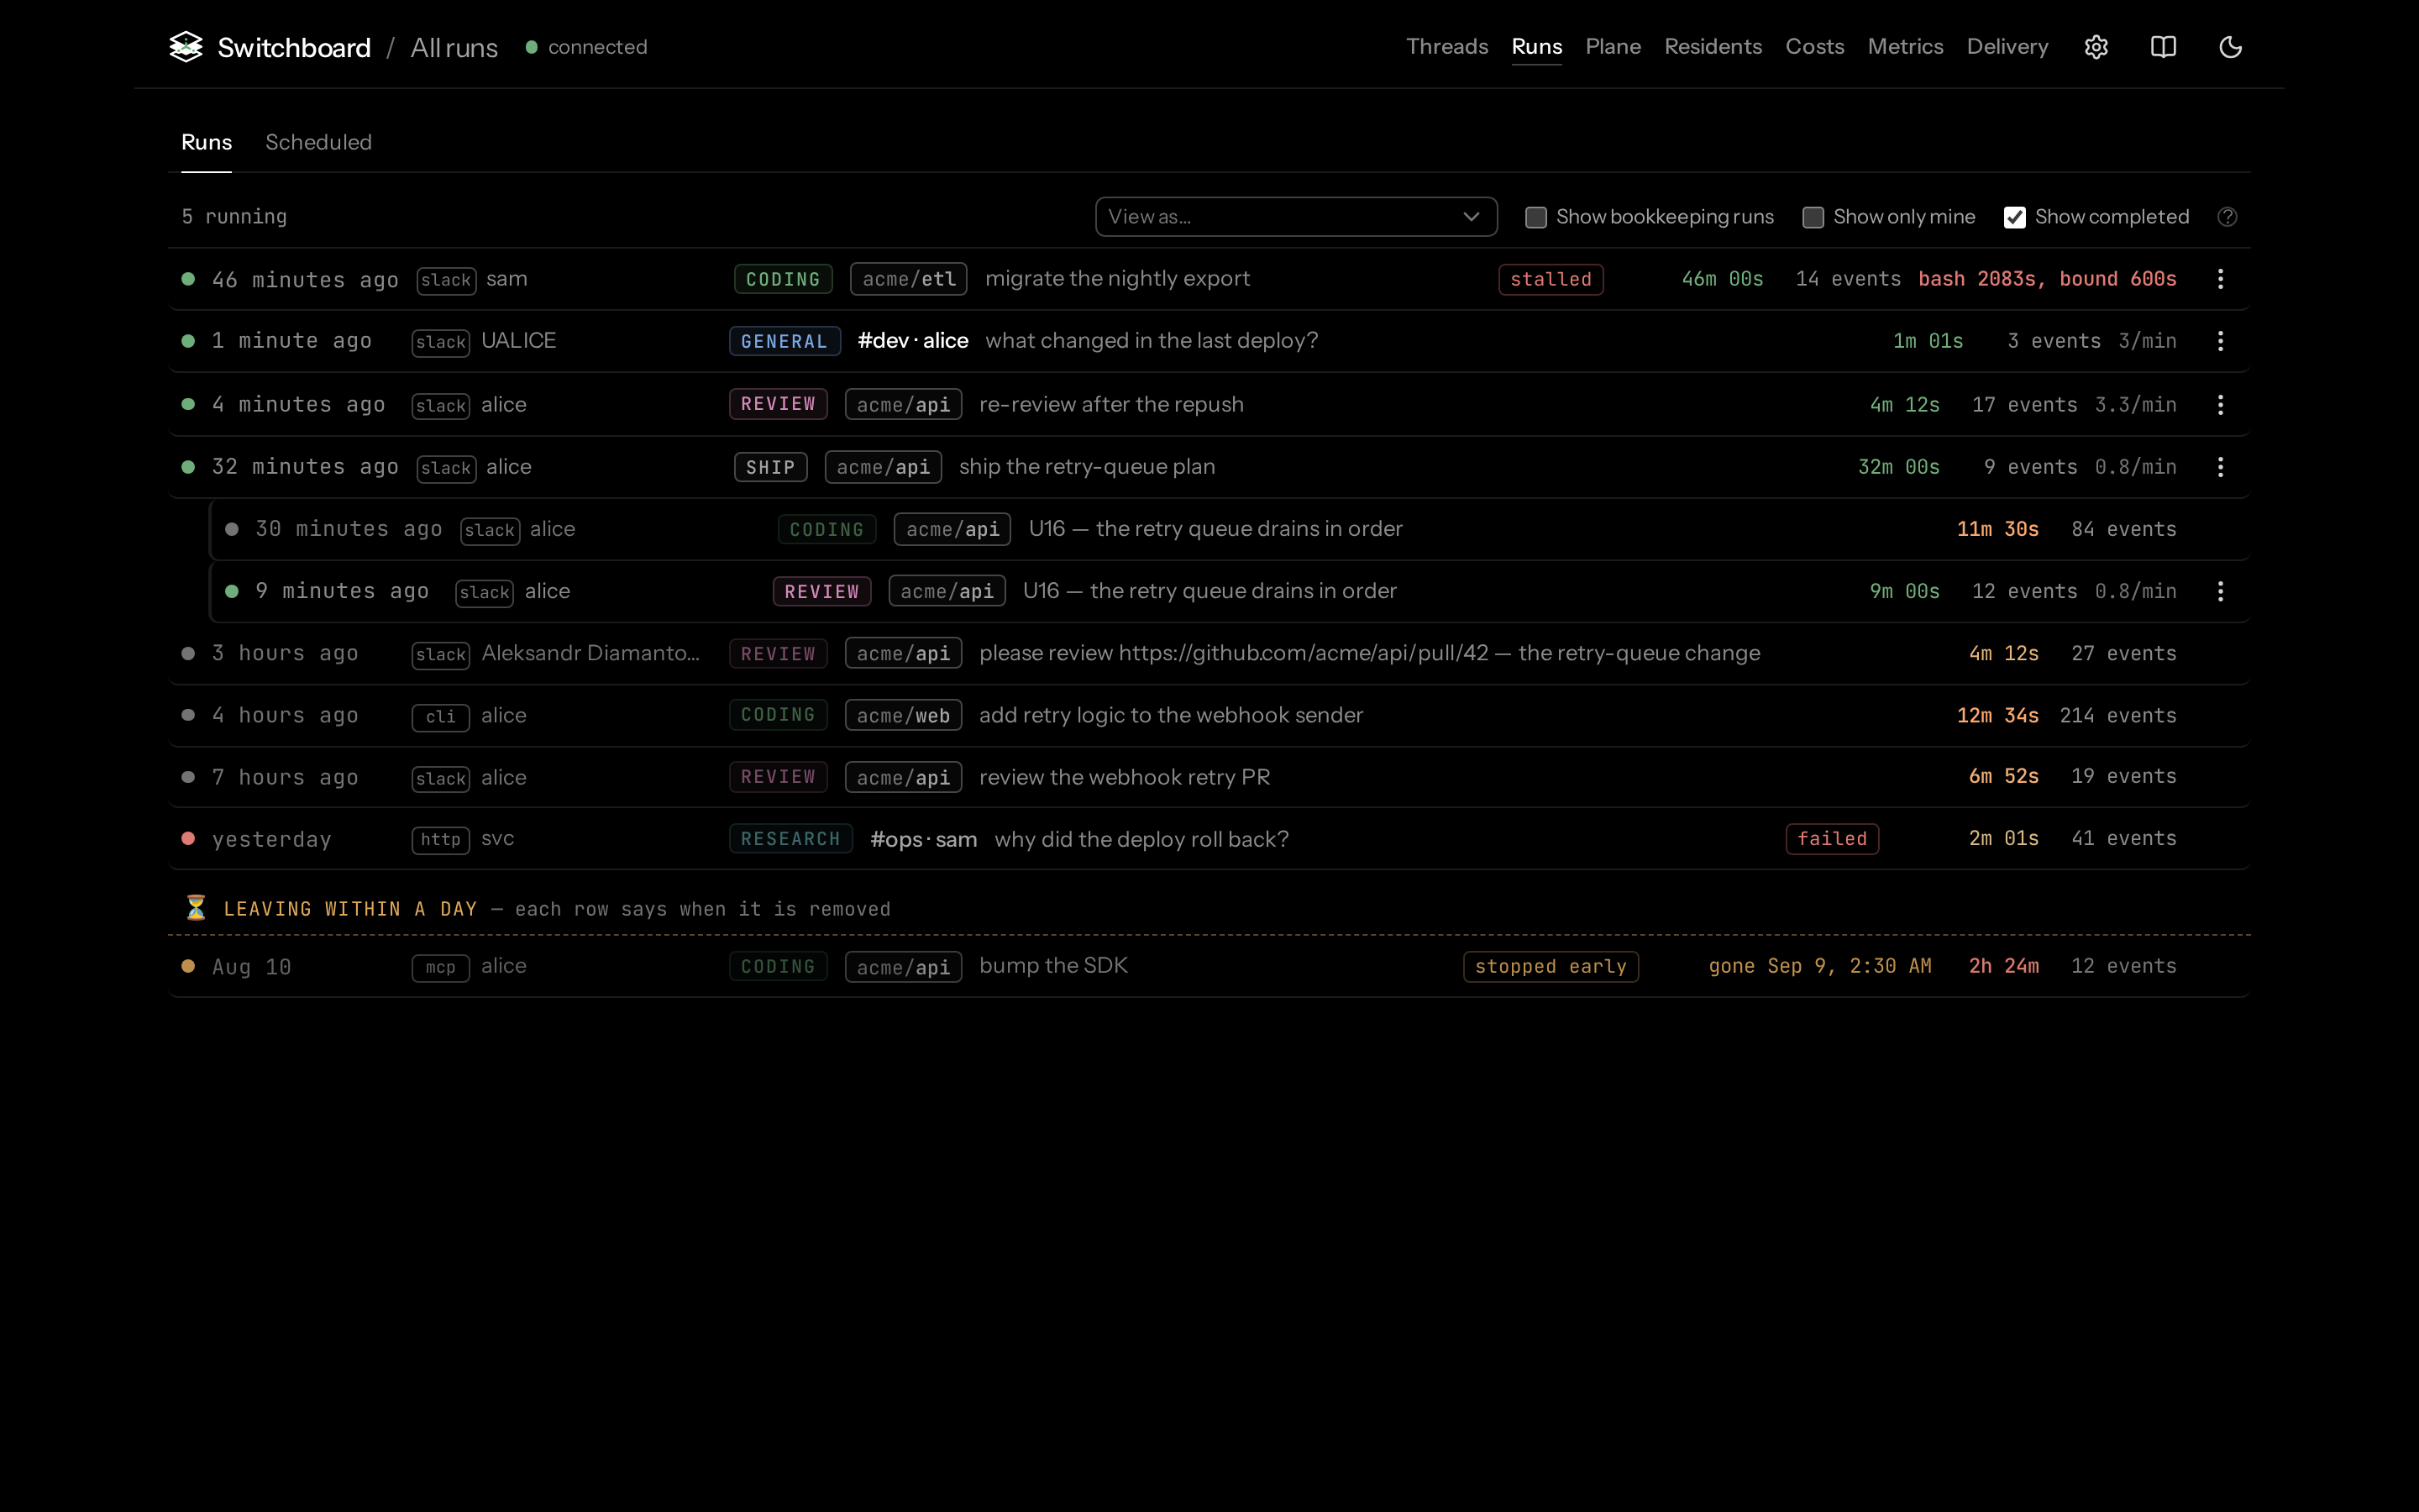This screenshot has width=2419, height=1512.
Task: Open kebab menu for 9 minutes ago review
Action: point(2220,591)
